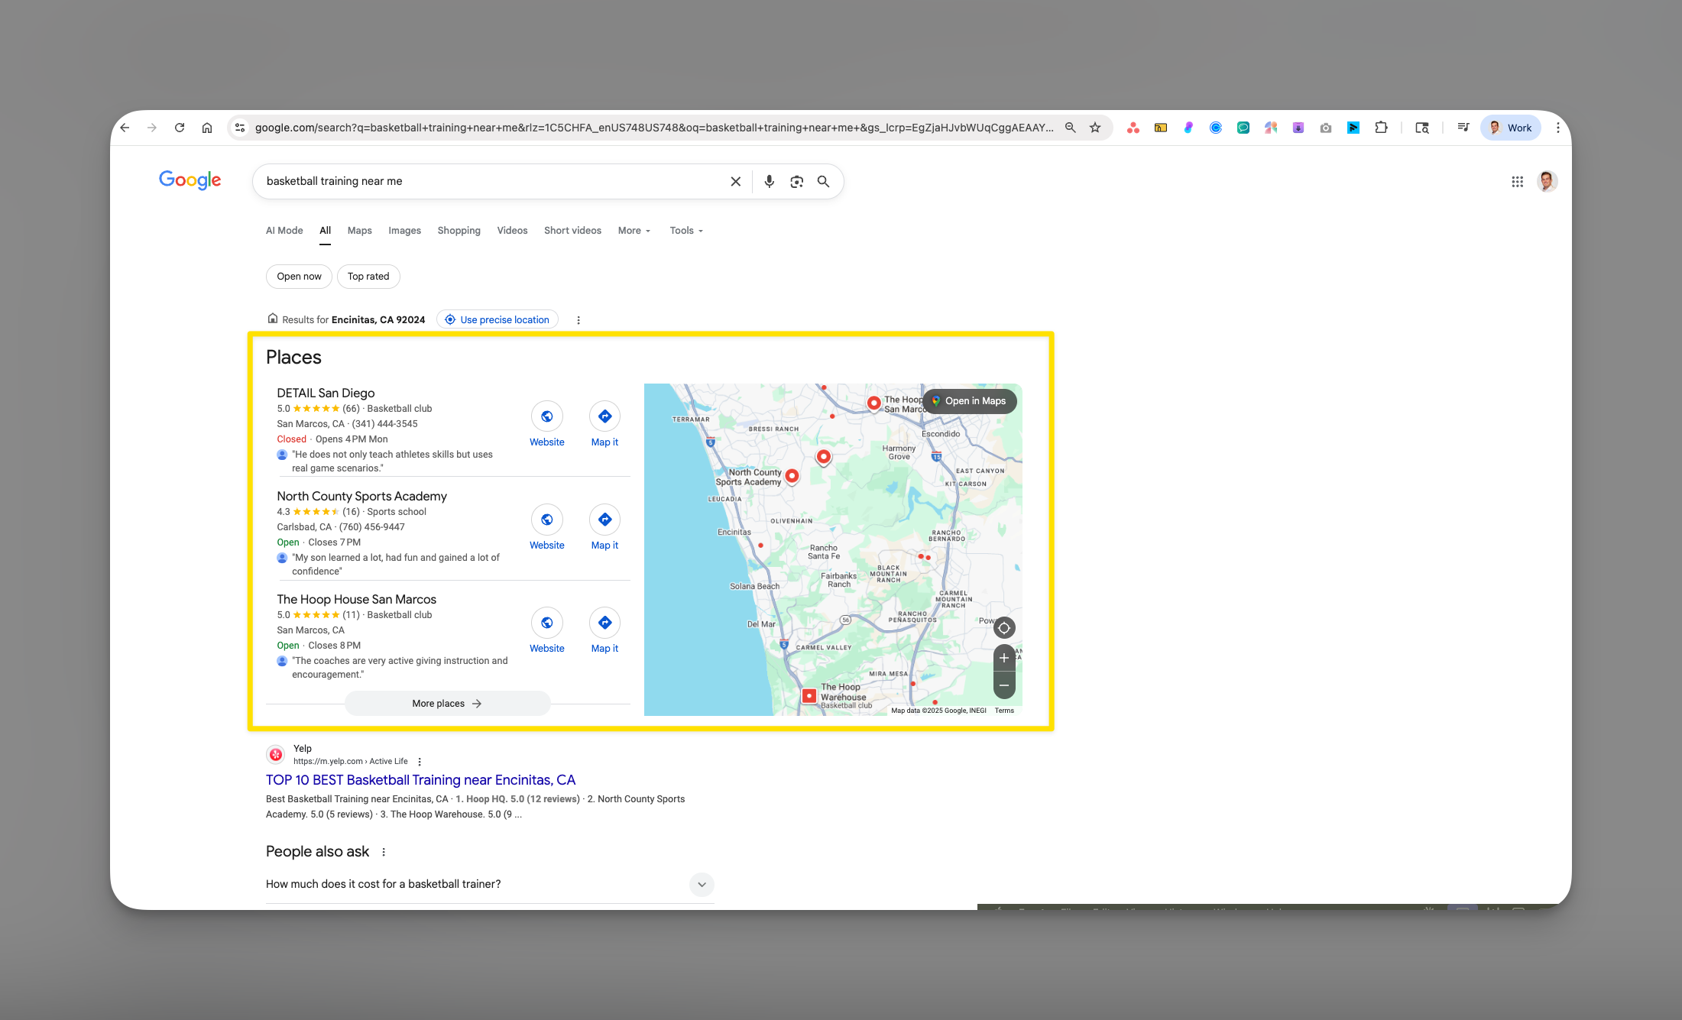The image size is (1682, 1020).
Task: Search by image using Google Lens icon
Action: (x=796, y=181)
